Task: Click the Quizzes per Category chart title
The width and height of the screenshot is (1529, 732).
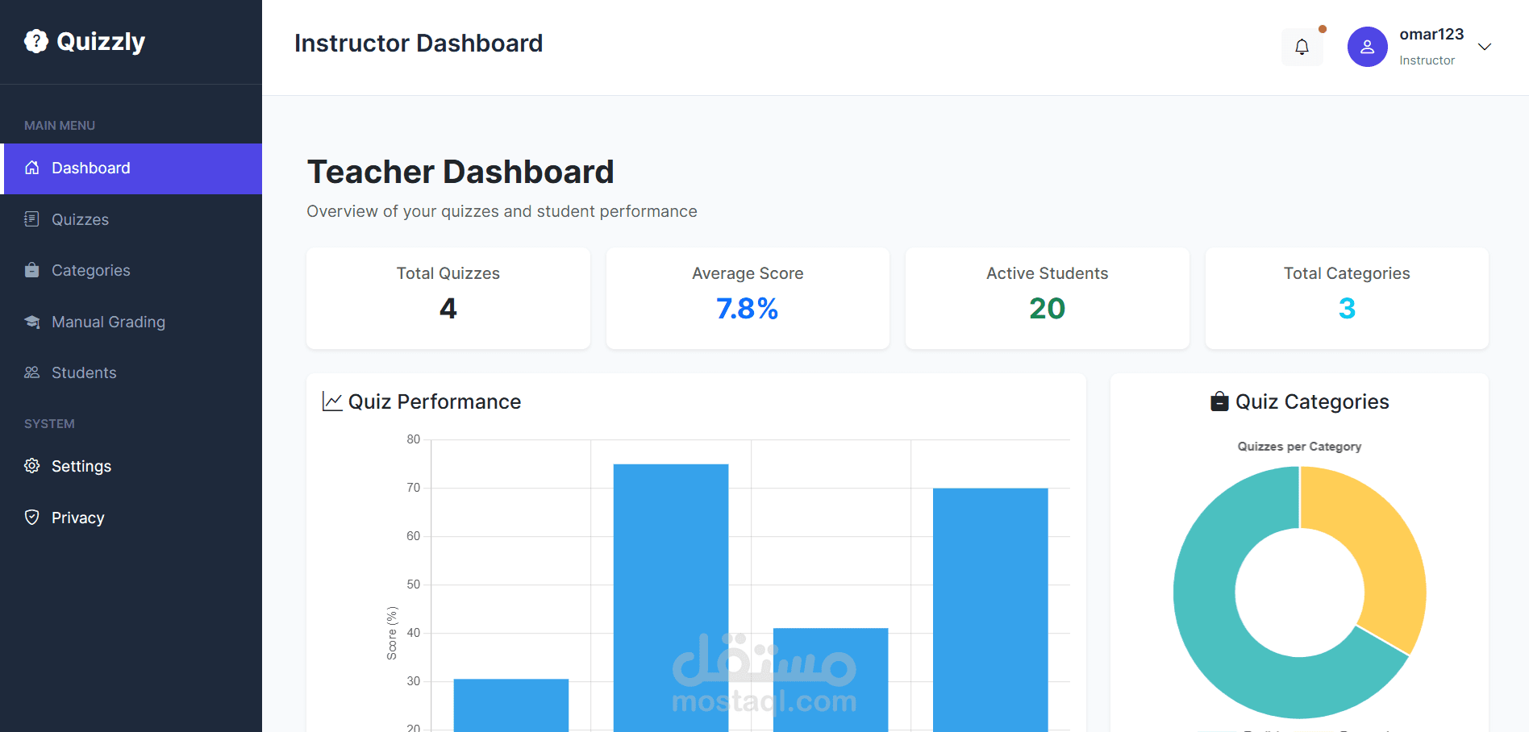Action: click(1299, 447)
